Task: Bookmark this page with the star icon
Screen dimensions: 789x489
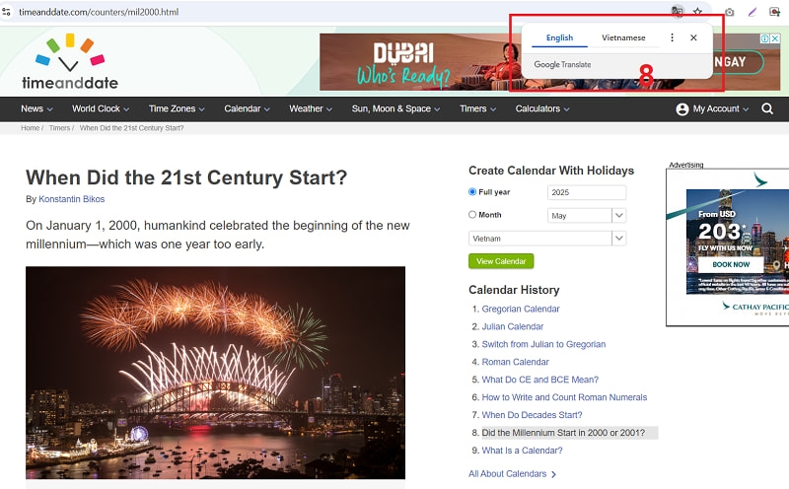Action: (x=697, y=11)
